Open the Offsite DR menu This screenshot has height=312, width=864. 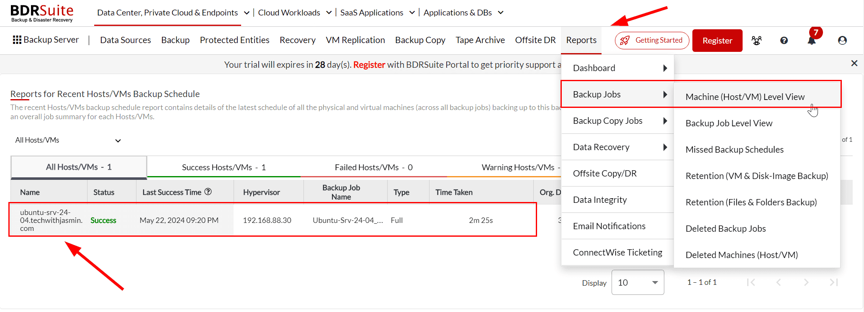coord(535,40)
